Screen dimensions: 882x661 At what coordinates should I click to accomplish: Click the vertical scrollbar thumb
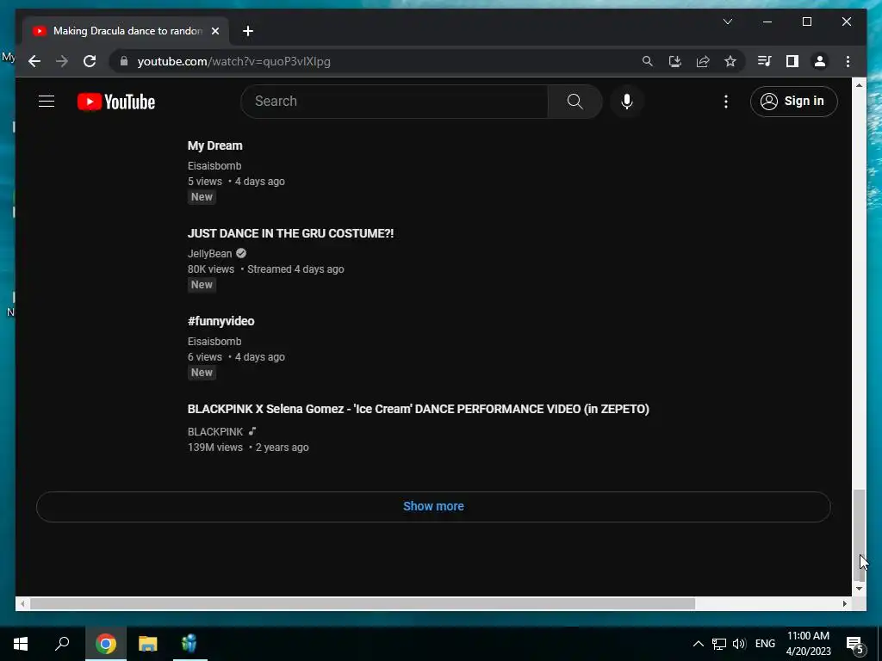[x=859, y=535]
